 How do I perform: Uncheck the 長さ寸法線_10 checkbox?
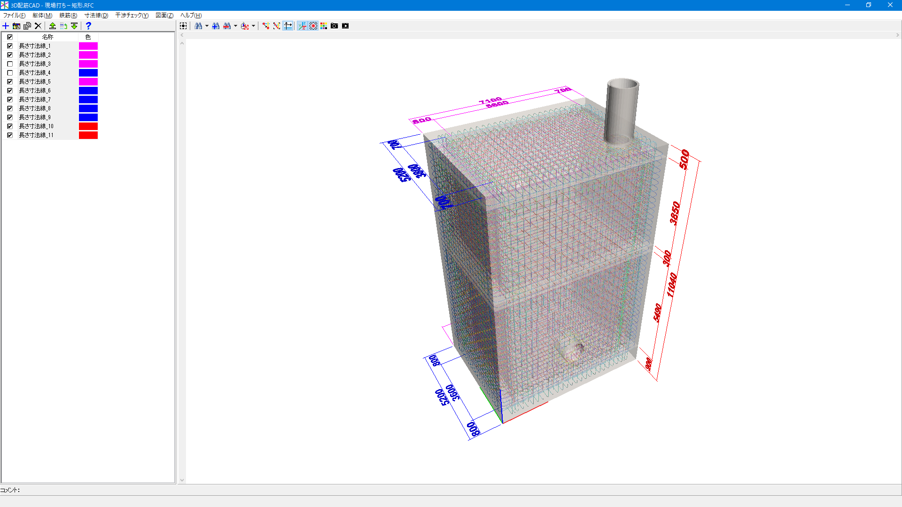[x=10, y=126]
